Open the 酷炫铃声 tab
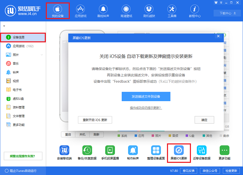 [103, 11]
